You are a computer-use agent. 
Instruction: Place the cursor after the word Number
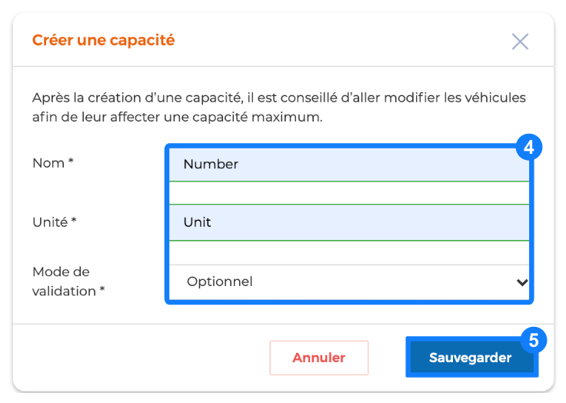239,165
